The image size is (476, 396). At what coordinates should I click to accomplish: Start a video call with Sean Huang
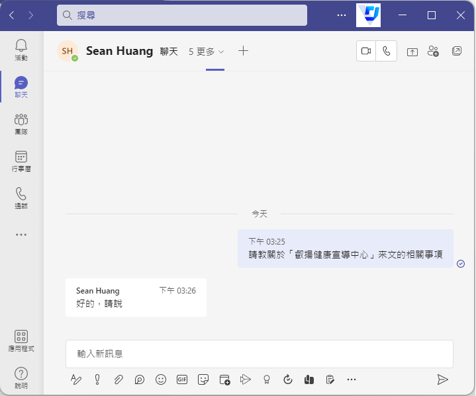pyautogui.click(x=366, y=52)
